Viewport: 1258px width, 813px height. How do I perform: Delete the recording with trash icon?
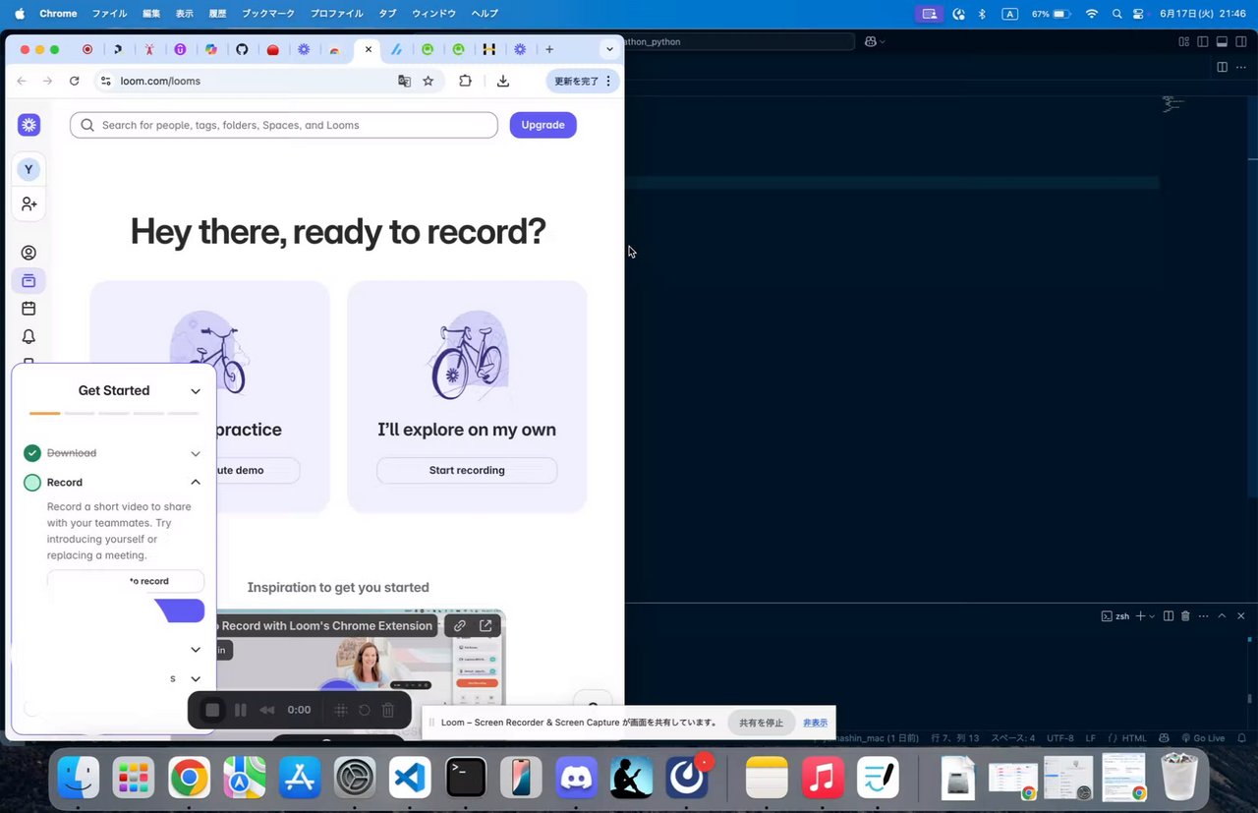pyautogui.click(x=388, y=710)
